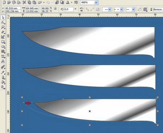Viewport: 163px width, 133px height.
Task: Click the Print icon in toolbar
Action: [x=19, y=2]
